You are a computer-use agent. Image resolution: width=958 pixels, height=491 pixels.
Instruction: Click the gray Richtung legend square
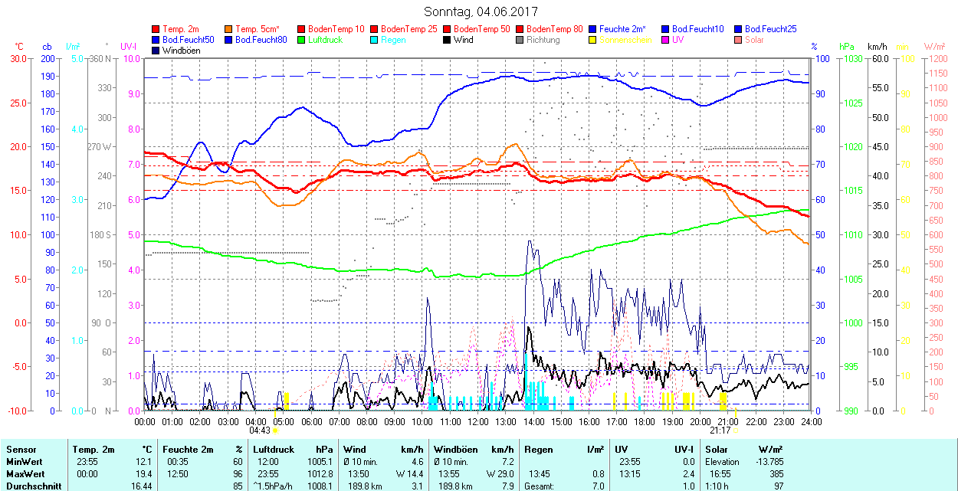[x=520, y=40]
